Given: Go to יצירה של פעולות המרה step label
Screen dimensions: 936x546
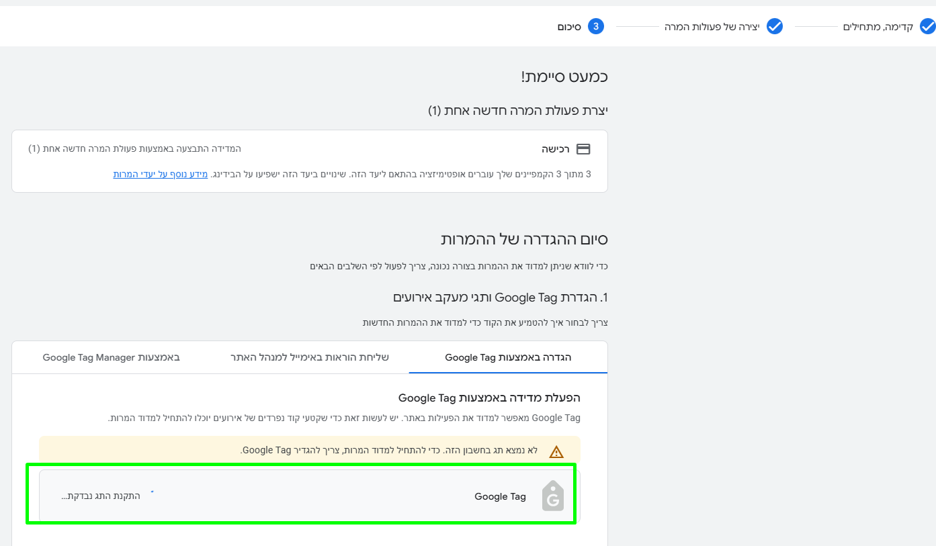Looking at the screenshot, I should tap(712, 27).
